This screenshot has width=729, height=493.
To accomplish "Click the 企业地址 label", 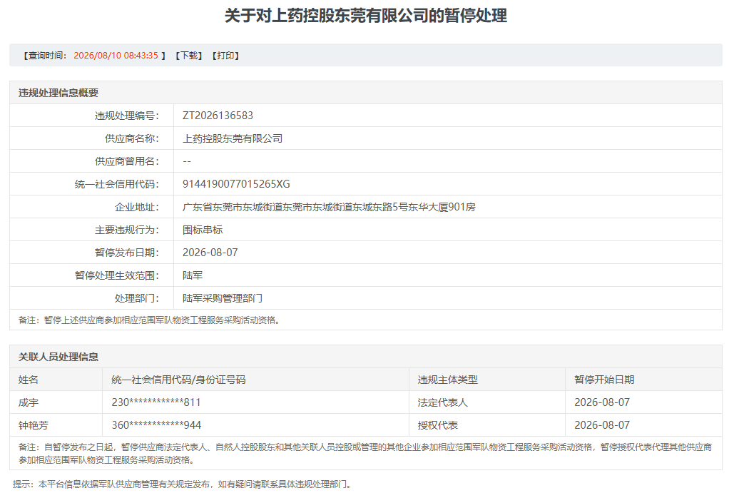I will pyautogui.click(x=137, y=207).
